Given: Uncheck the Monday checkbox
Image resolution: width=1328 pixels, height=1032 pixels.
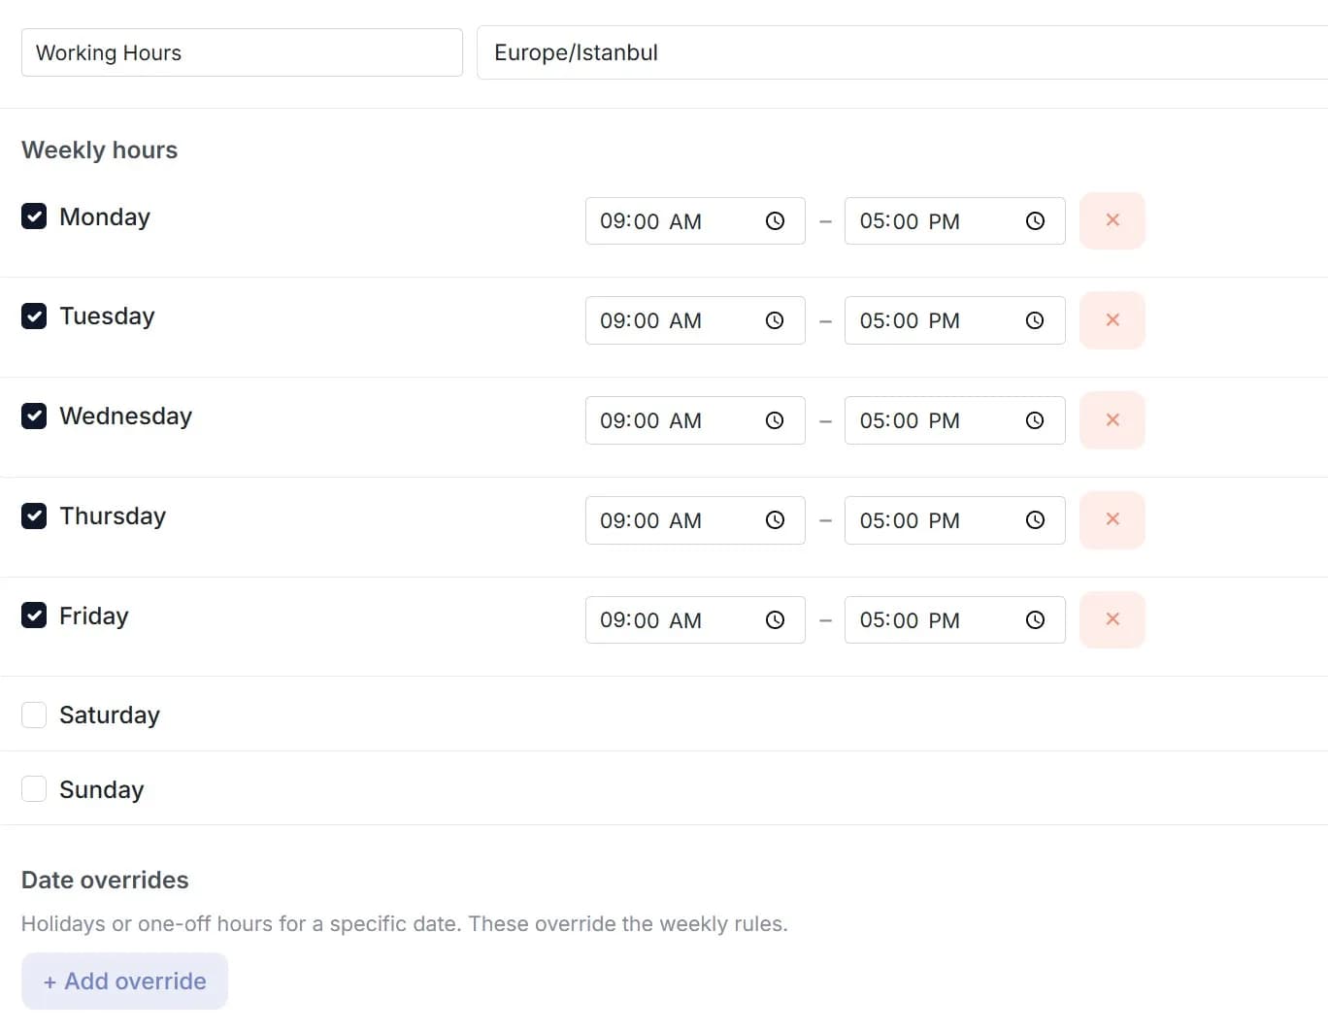Looking at the screenshot, I should tap(34, 216).
